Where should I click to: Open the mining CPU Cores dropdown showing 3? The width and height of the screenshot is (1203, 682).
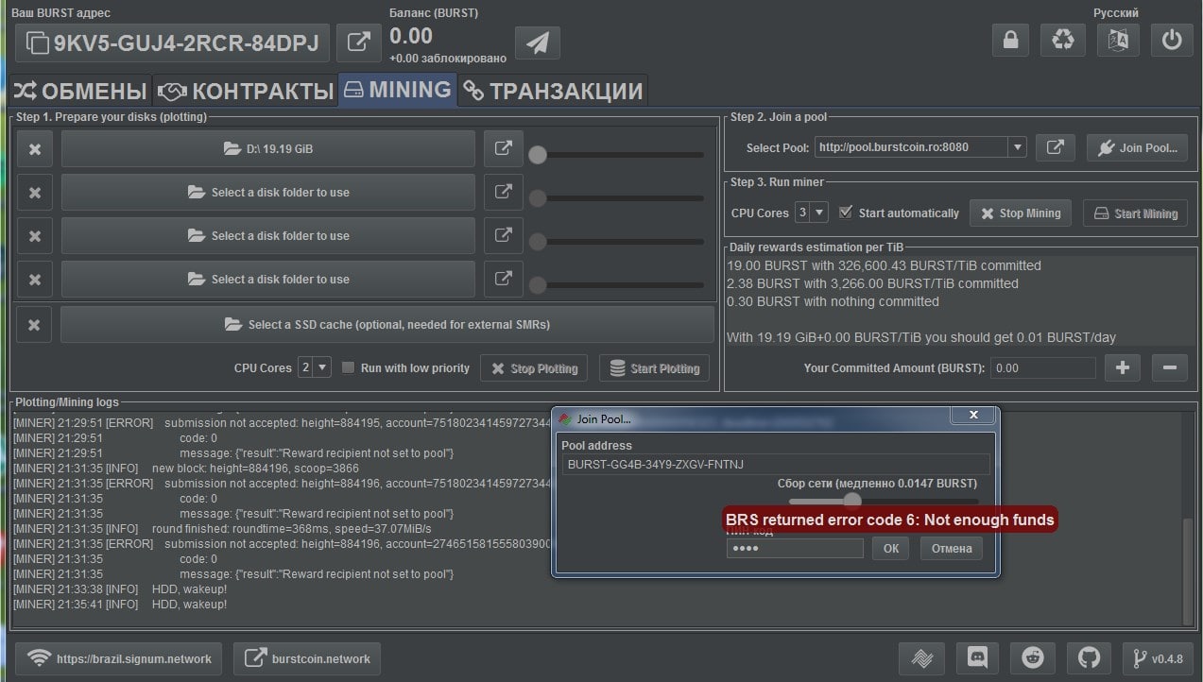(x=811, y=213)
